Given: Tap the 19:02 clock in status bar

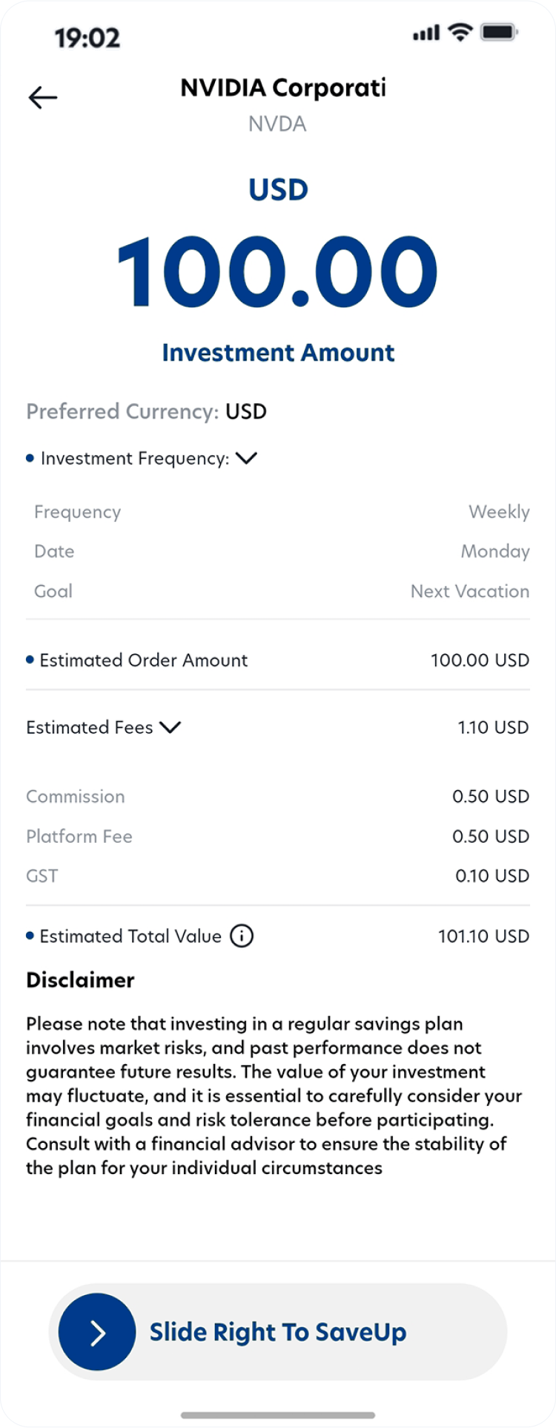Looking at the screenshot, I should pyautogui.click(x=87, y=37).
